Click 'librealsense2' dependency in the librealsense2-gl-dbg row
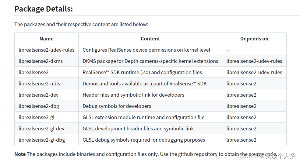 click(241, 140)
